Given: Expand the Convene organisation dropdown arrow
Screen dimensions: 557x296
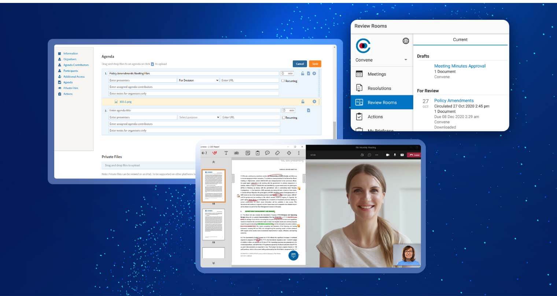Looking at the screenshot, I should (406, 60).
